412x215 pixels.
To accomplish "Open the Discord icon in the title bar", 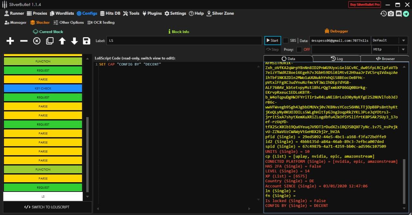I will (x=398, y=13).
